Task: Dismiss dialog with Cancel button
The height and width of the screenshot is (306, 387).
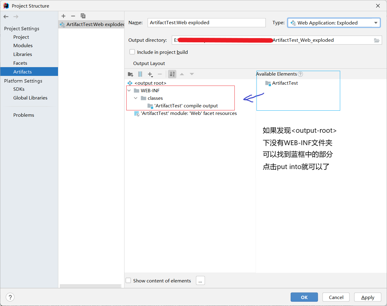Action: (336, 297)
